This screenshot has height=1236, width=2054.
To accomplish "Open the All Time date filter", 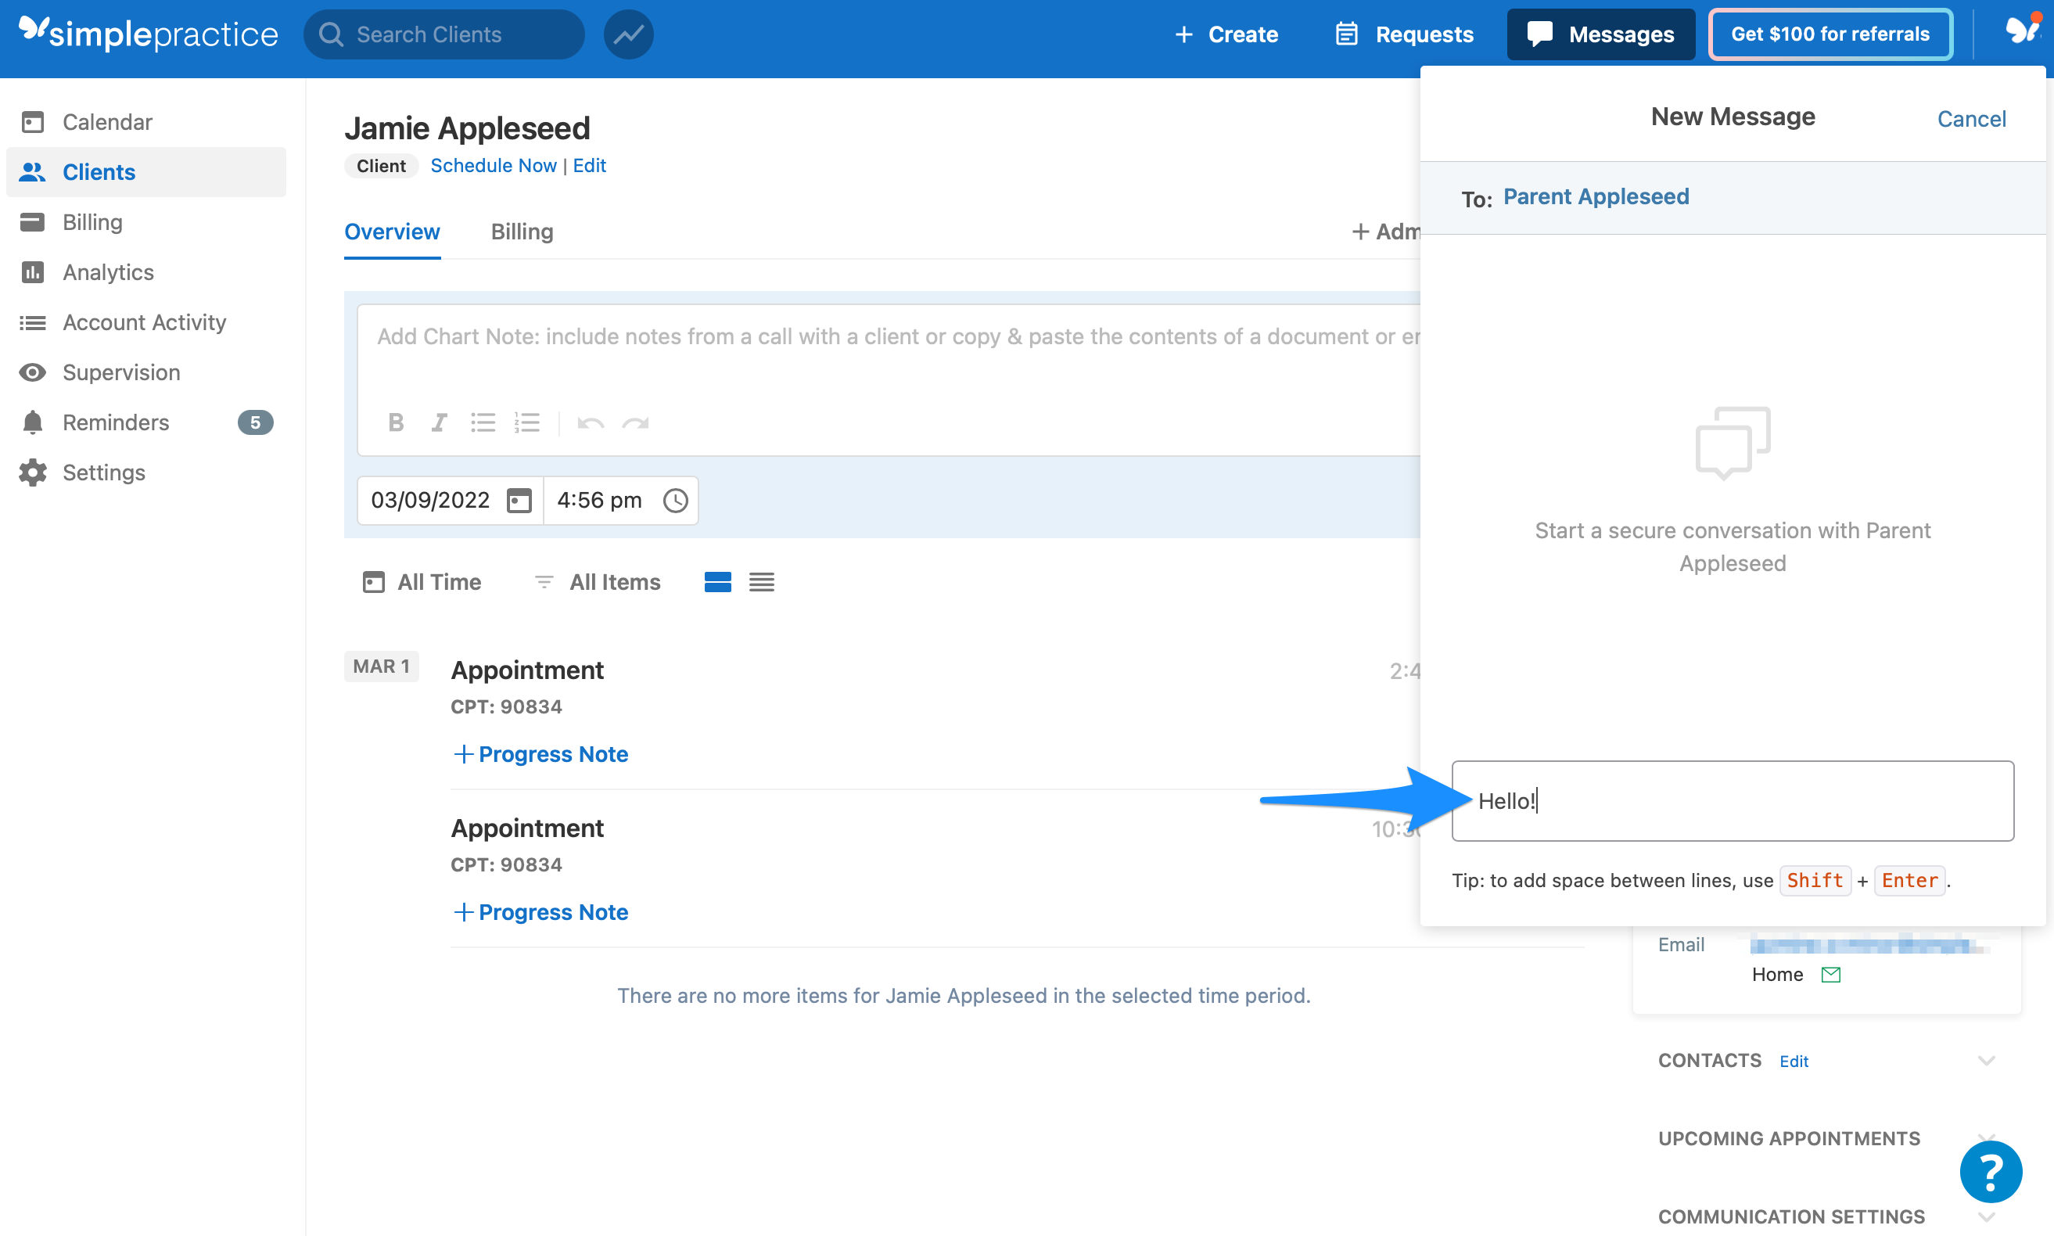I will click(422, 582).
